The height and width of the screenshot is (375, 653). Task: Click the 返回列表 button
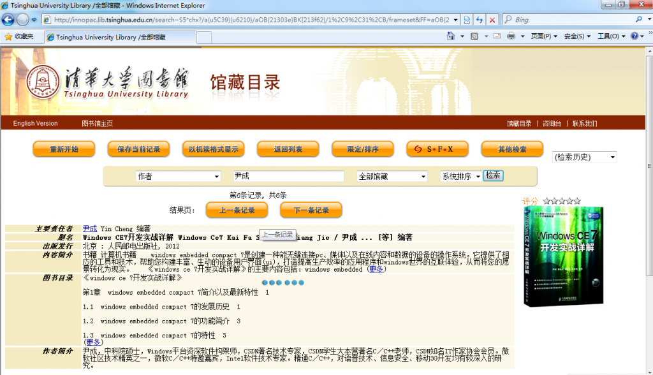[x=288, y=149]
